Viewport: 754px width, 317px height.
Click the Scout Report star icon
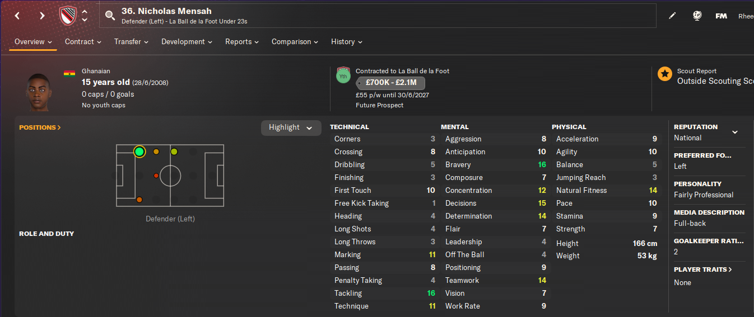[665, 74]
